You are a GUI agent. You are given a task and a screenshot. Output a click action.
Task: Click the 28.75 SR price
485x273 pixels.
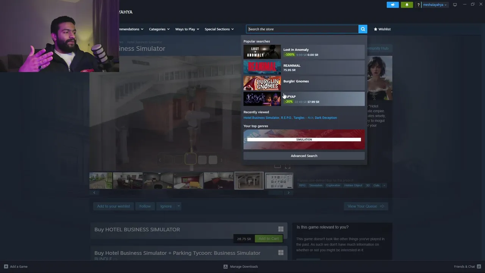(x=244, y=239)
